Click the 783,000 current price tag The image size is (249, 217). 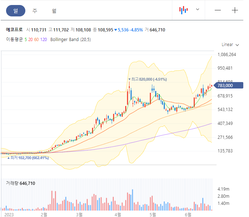tap(228, 85)
